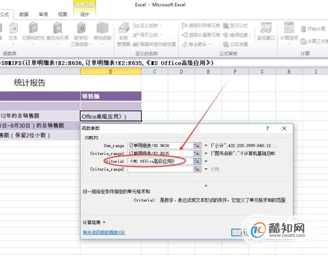Click 定义名称 in the ribbon
The height and width of the screenshot is (256, 328).
tap(147, 26)
